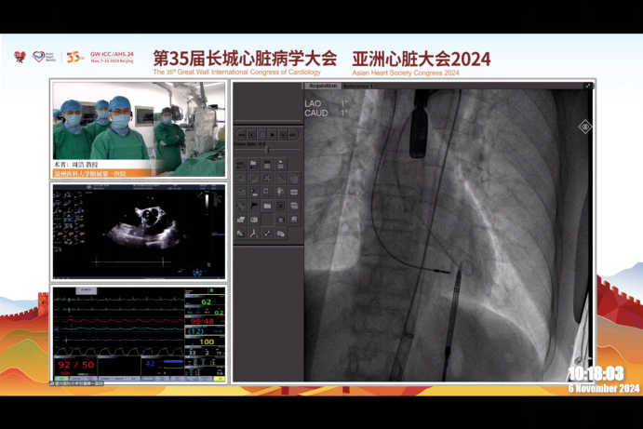
Task: Click the expand icon at viewer top-right corner
Action: (588, 87)
